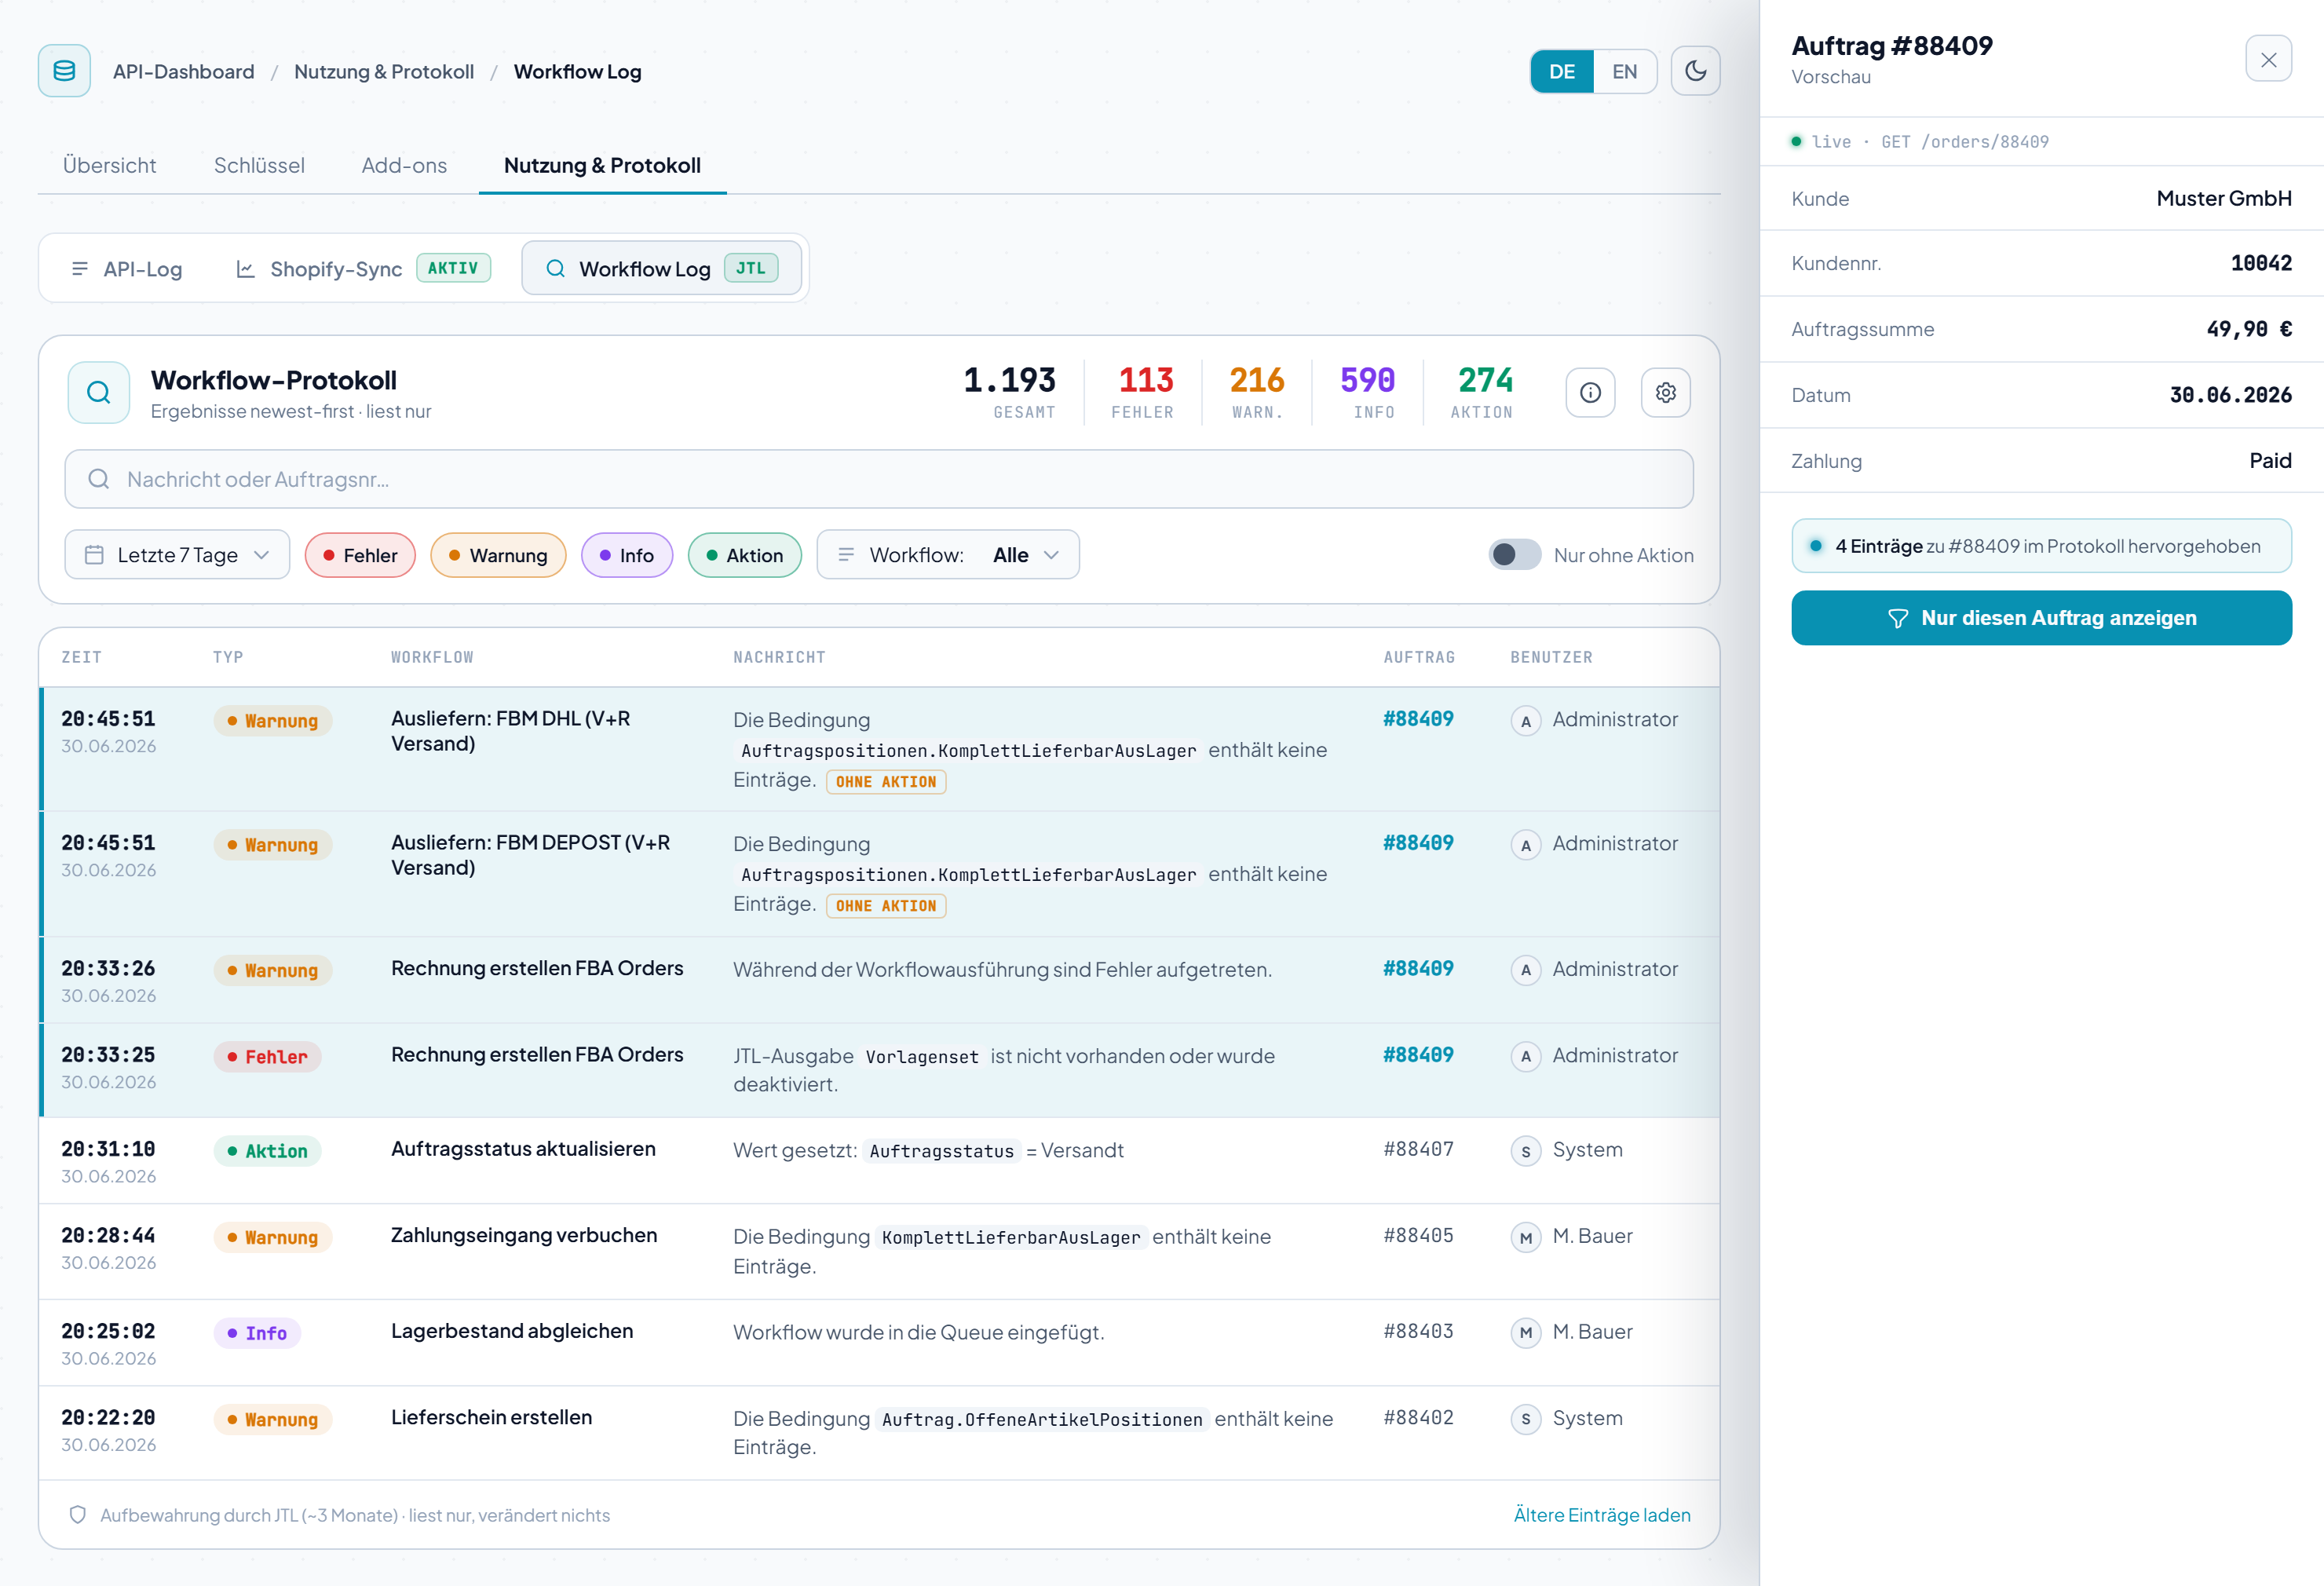Click the Muster GmbH customer value
The image size is (2324, 1586).
point(2223,198)
